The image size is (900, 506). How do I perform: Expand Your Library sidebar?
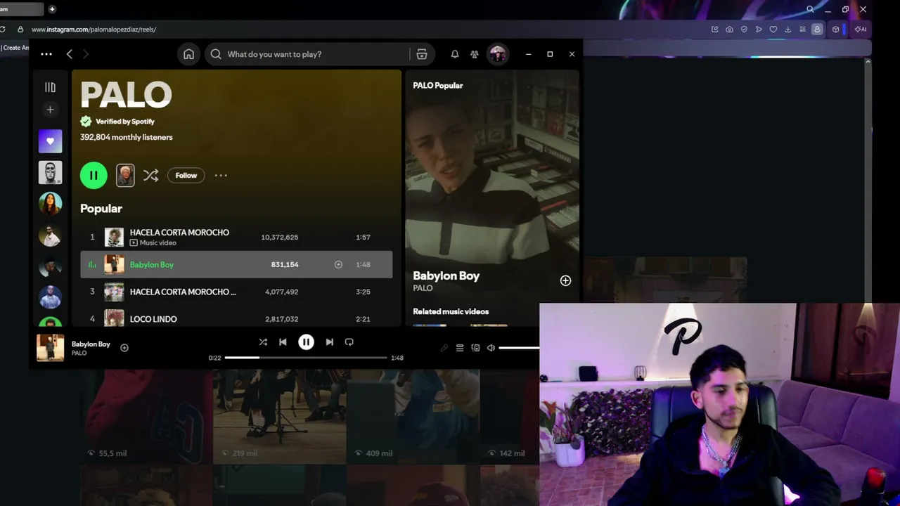[x=50, y=87]
